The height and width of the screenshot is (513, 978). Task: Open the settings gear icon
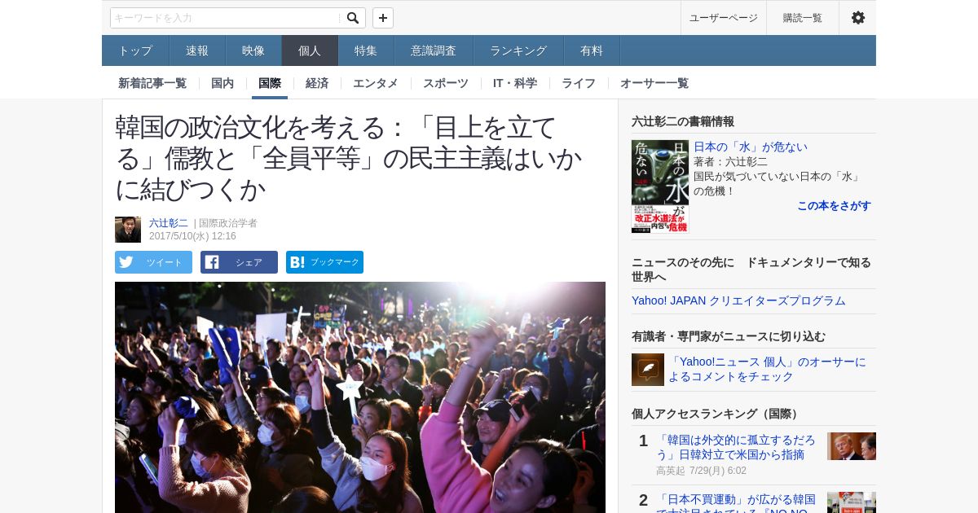[x=858, y=18]
